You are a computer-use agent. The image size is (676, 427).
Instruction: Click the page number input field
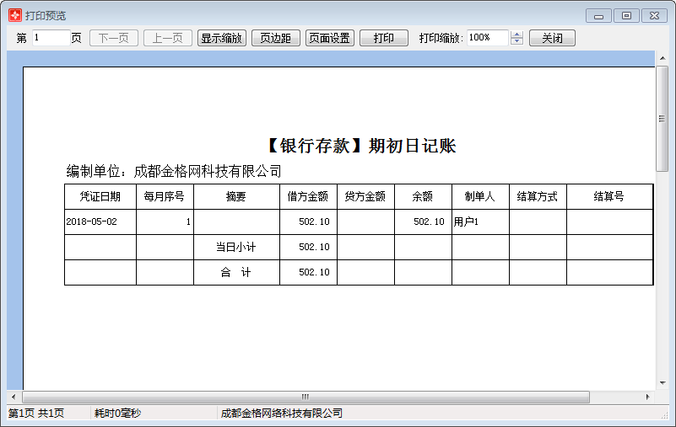click(x=51, y=38)
